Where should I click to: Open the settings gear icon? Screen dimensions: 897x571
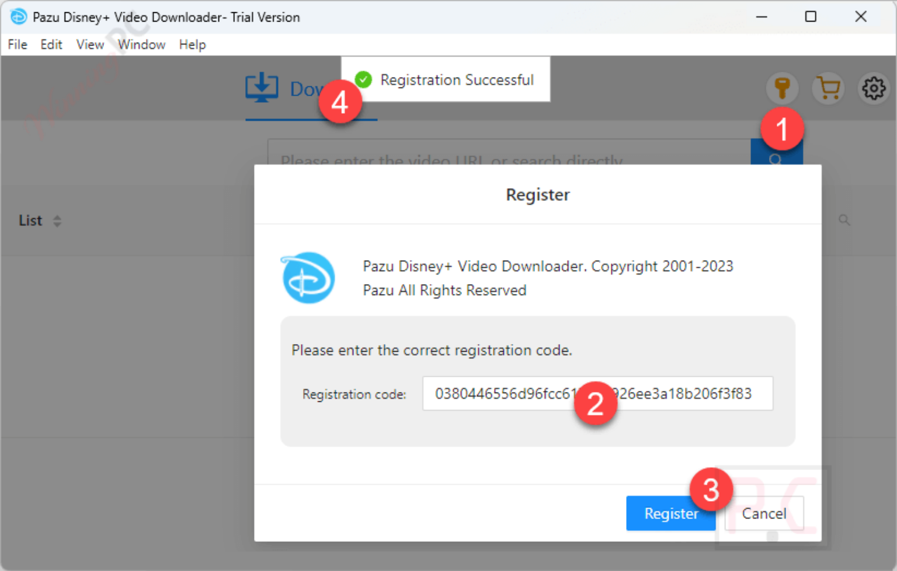point(874,89)
